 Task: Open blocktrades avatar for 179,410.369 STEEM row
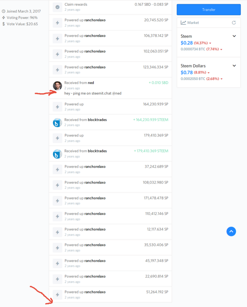(57, 154)
